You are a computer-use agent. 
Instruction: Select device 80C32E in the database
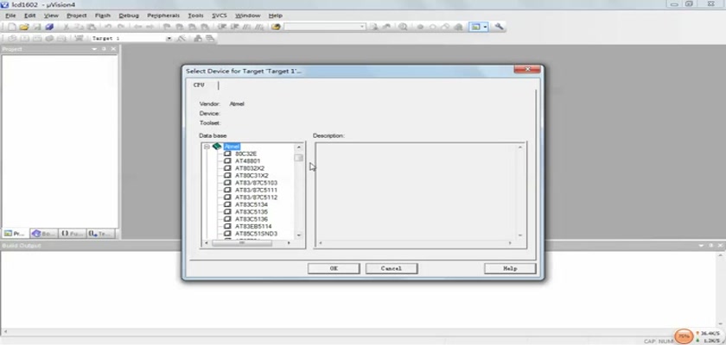pyautogui.click(x=245, y=154)
